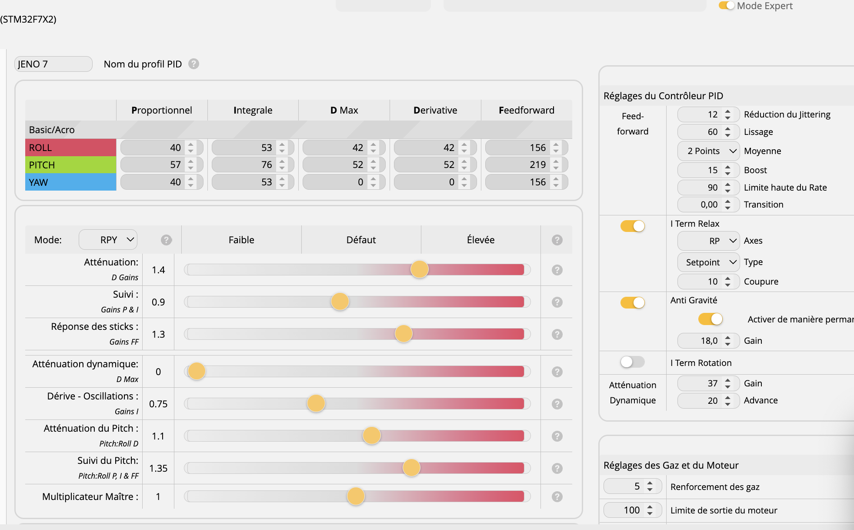Click help icon beside Mode dropdown
The width and height of the screenshot is (854, 530).
coord(166,240)
